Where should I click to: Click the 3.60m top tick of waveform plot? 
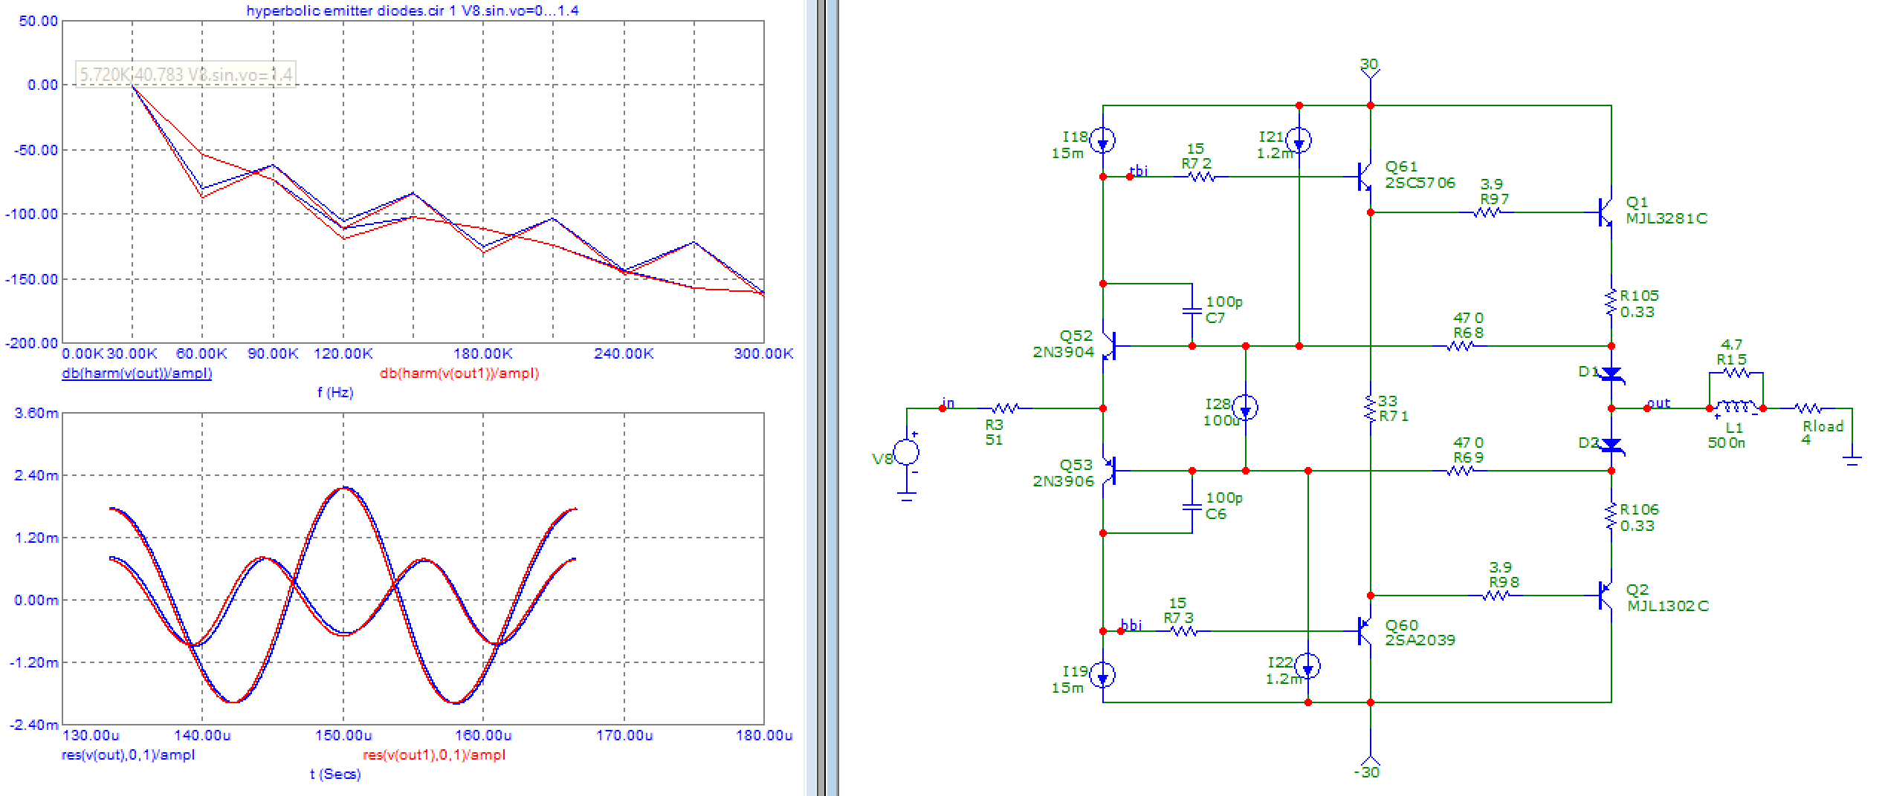pyautogui.click(x=36, y=413)
